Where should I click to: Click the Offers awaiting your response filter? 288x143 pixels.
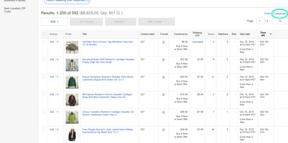point(67,1)
